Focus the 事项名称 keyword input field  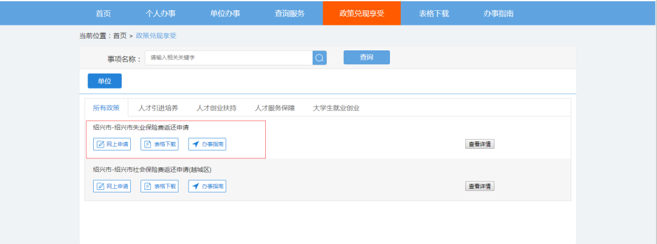coord(229,58)
